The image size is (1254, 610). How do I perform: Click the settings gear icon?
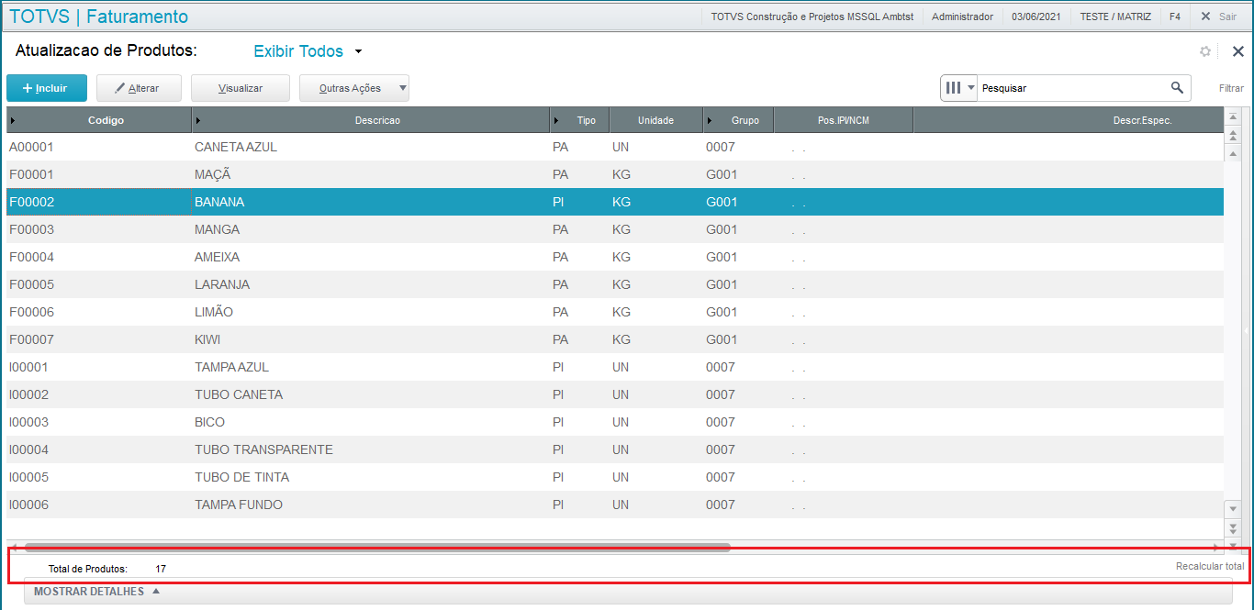click(x=1205, y=52)
